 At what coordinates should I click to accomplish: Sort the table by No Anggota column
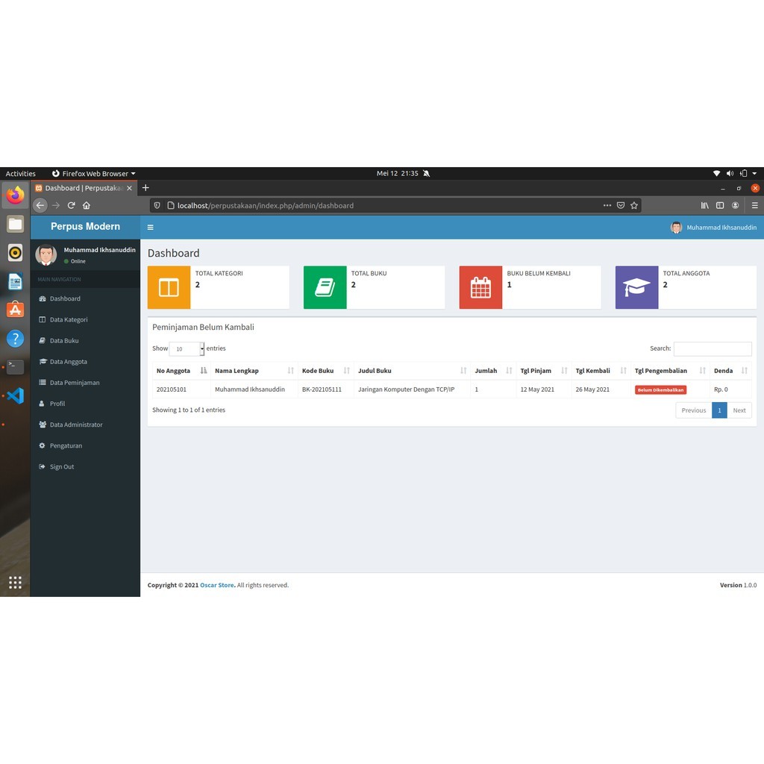(172, 370)
